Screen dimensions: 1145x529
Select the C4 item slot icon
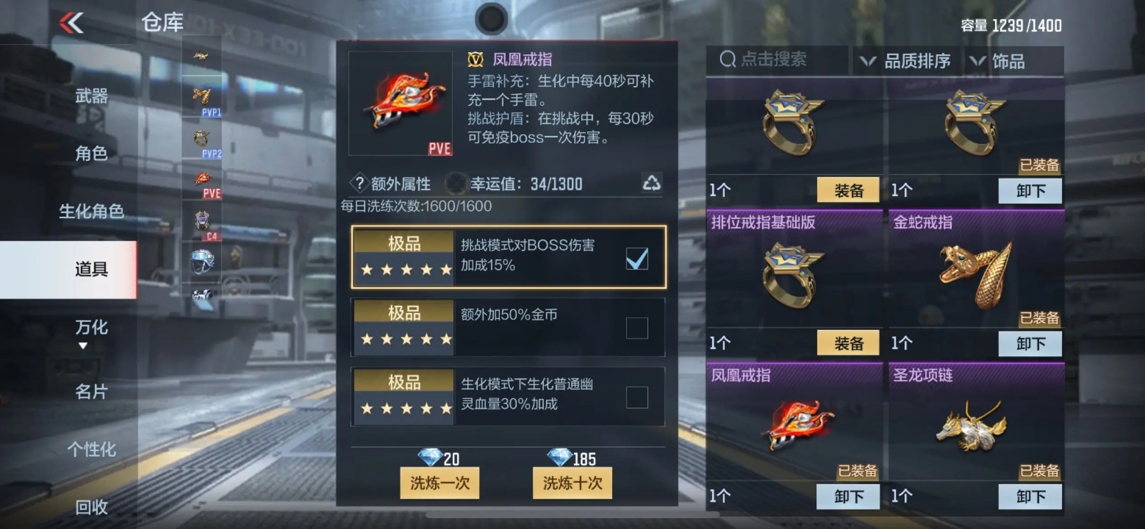202,222
